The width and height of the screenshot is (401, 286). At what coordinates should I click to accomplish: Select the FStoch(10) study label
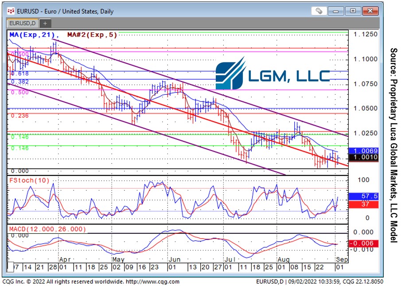point(29,181)
